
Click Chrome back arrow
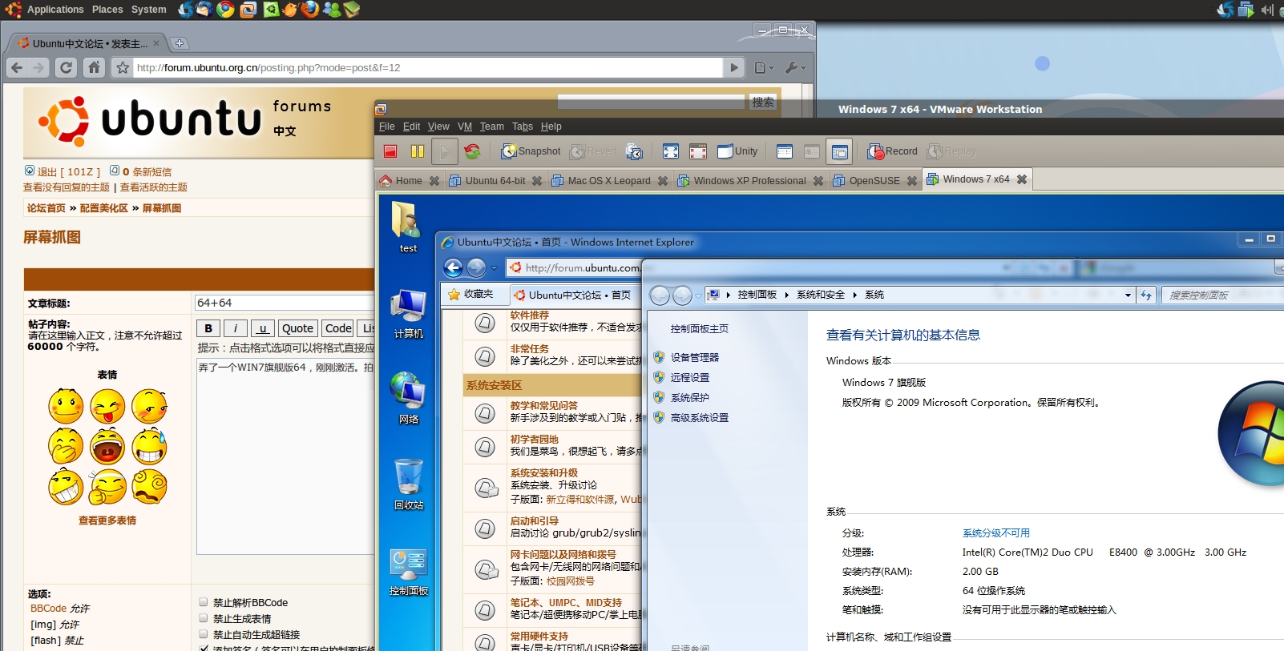point(17,67)
